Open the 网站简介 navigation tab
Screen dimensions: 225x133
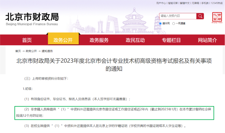point(207,40)
